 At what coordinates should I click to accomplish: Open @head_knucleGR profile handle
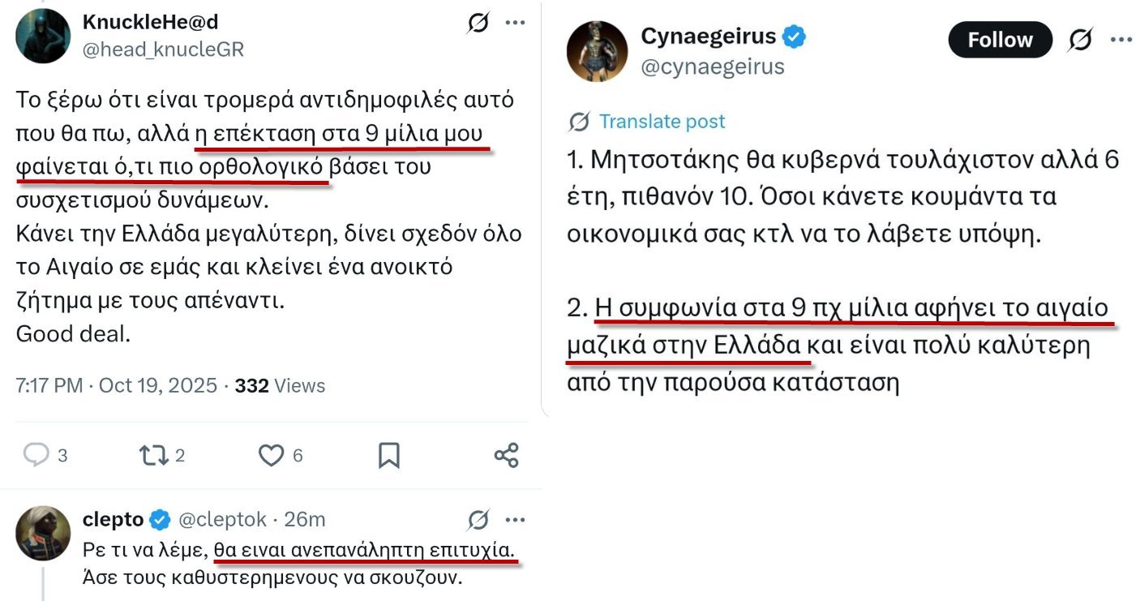click(163, 49)
